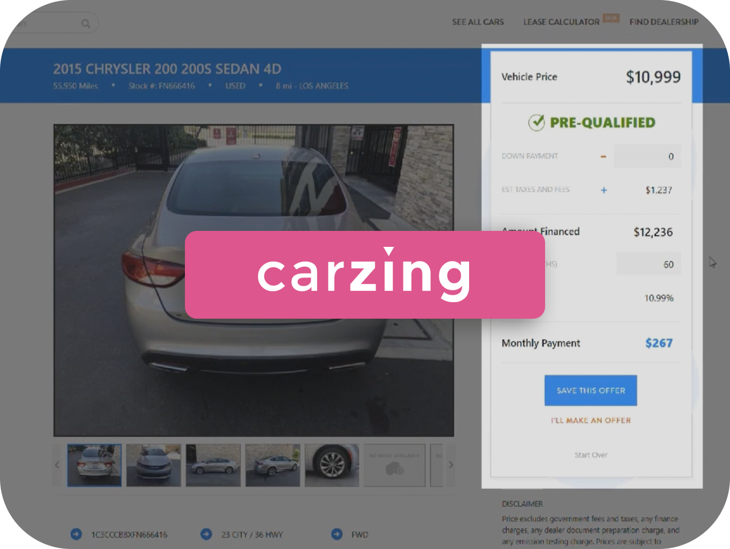Click the arrow icon beside the VIN number

76,534
